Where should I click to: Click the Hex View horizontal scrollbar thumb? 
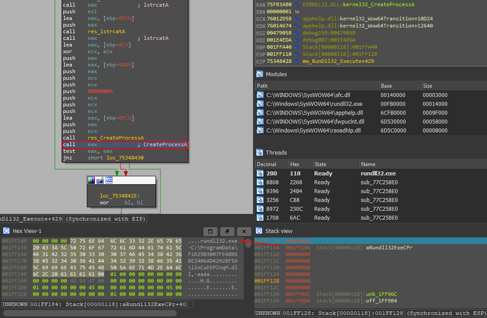(x=90, y=313)
